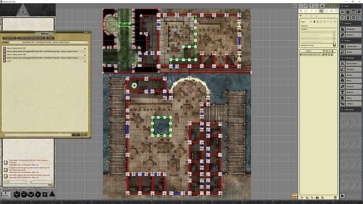The width and height of the screenshot is (363, 204).
Task: Select the lighting sun tool icon
Action: click(x=326, y=11)
